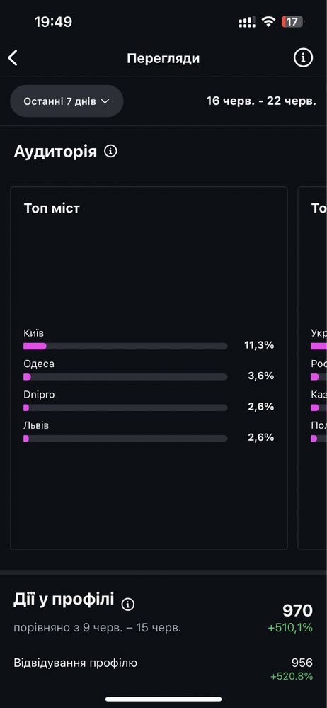The height and width of the screenshot is (708, 327).
Task: Tap the 19:49 clock in status bar
Action: [53, 22]
